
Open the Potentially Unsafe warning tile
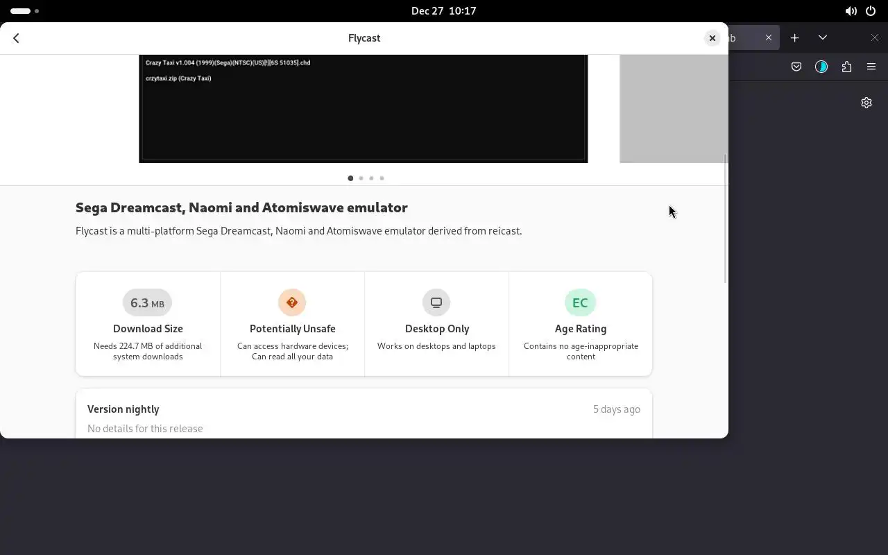(x=292, y=324)
